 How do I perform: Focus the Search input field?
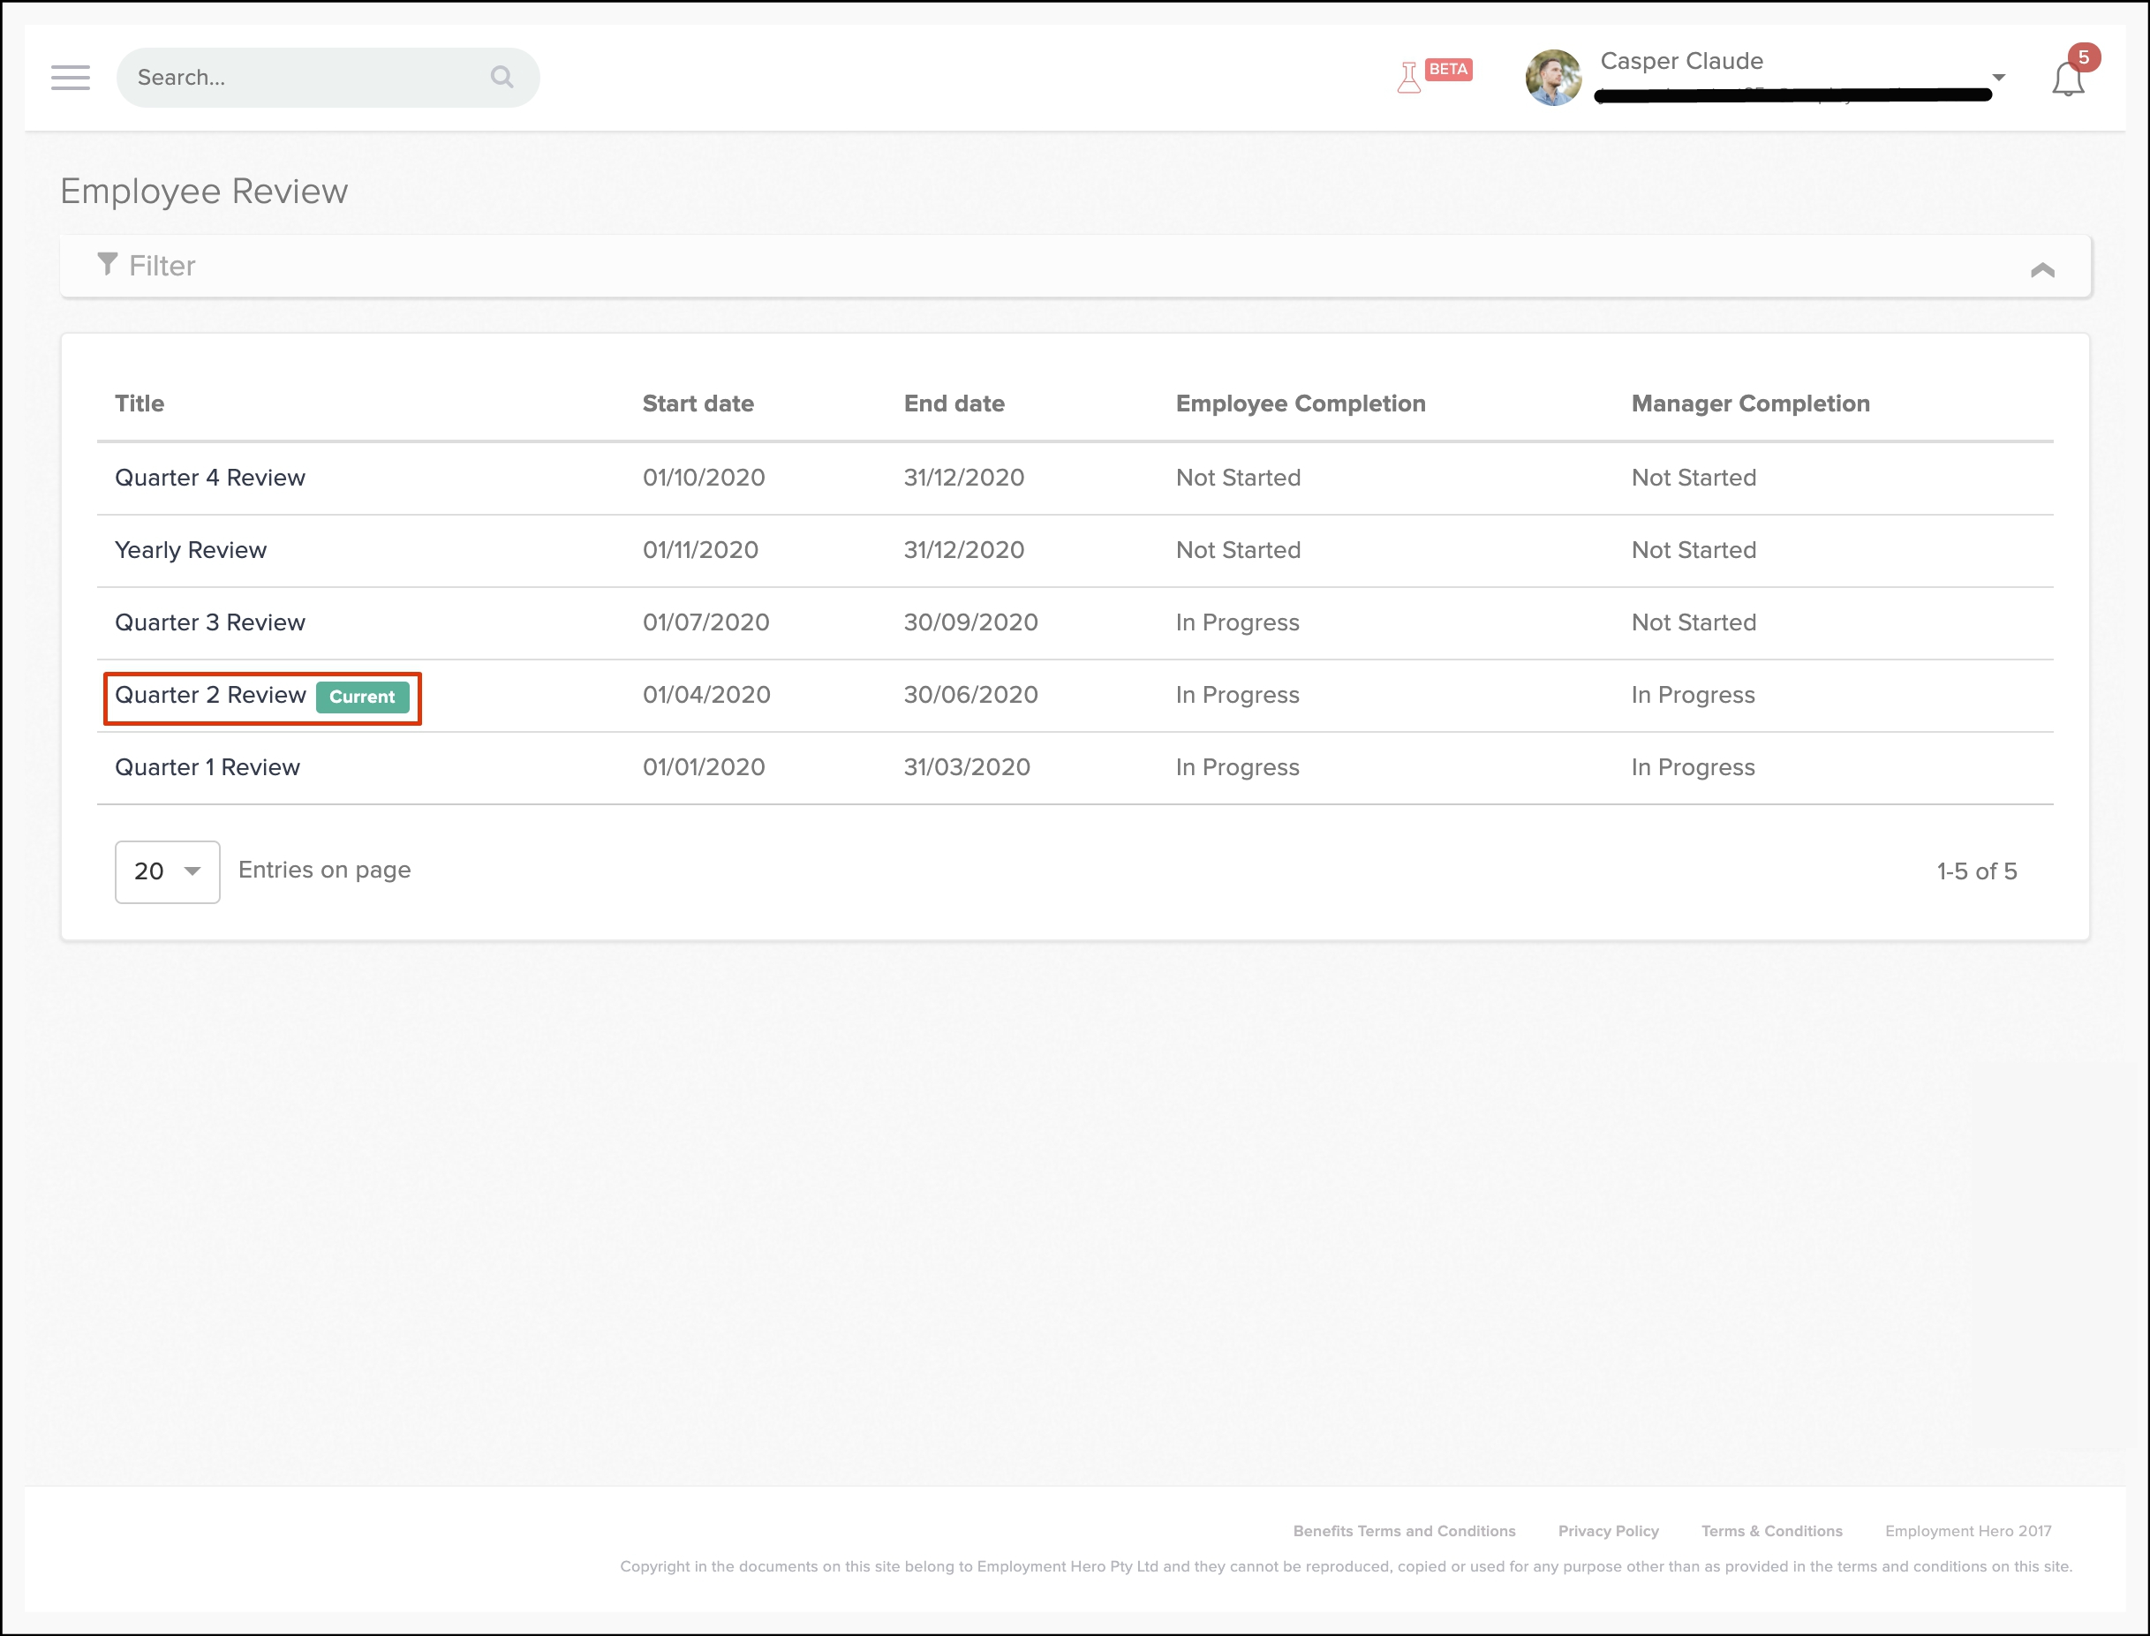click(x=328, y=78)
